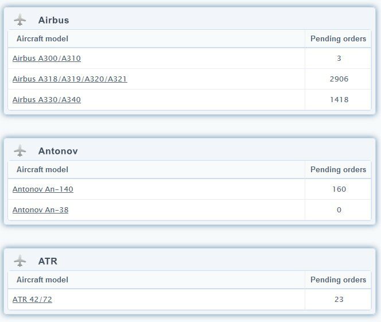Image resolution: width=381 pixels, height=322 pixels.
Task: Click the 1418 pending orders value
Action: pyautogui.click(x=339, y=100)
